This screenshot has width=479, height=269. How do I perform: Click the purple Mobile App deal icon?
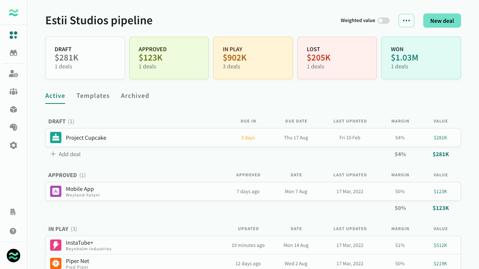(x=56, y=191)
